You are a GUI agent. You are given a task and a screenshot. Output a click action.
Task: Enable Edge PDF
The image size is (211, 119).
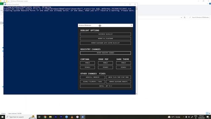(105, 63)
